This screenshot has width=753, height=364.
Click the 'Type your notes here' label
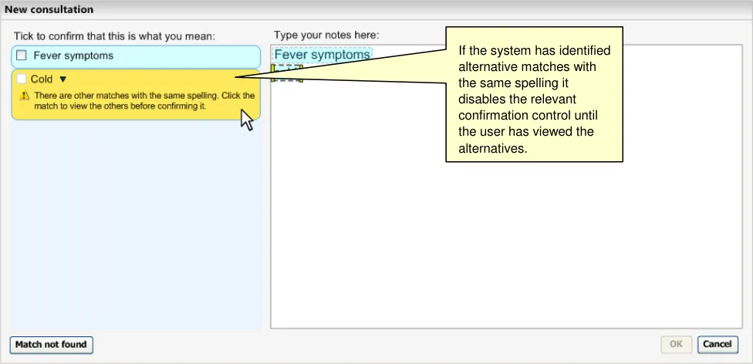pyautogui.click(x=326, y=35)
